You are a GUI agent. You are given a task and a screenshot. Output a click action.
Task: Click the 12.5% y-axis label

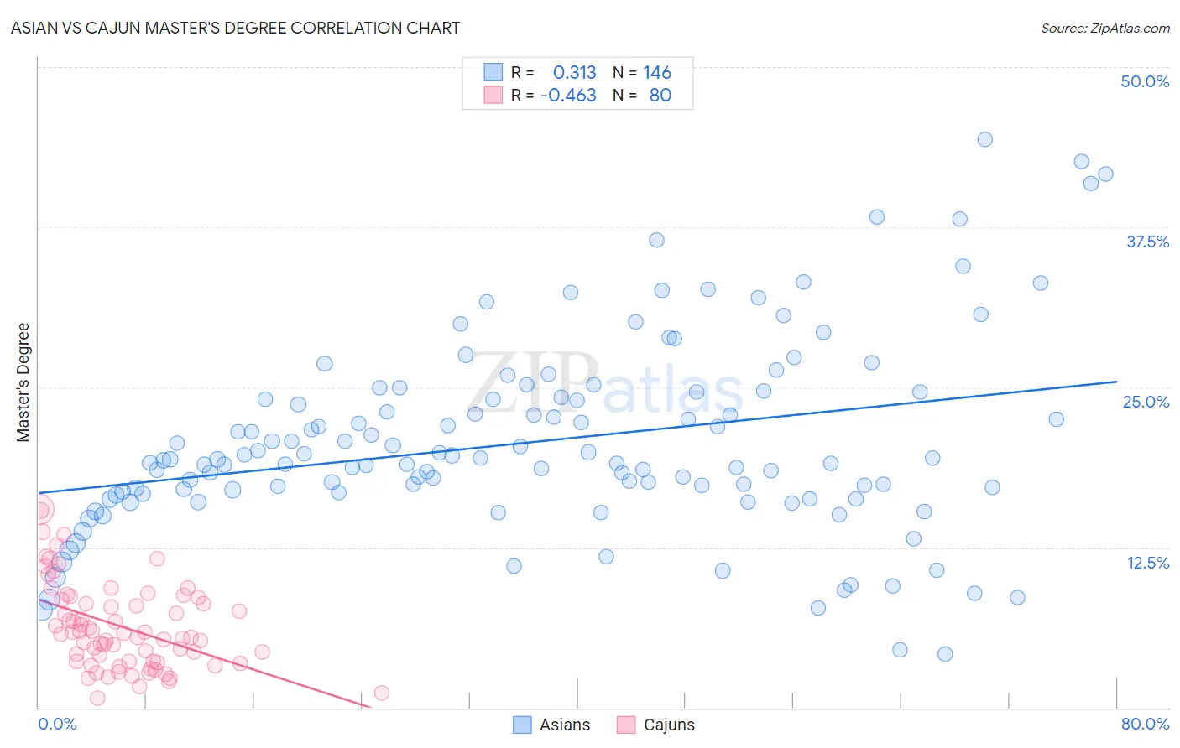tap(1147, 563)
